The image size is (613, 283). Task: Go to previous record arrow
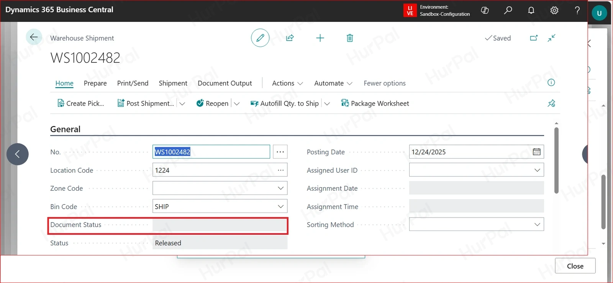17,154
